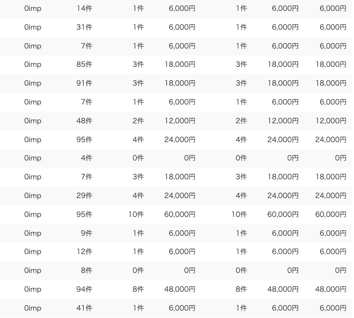The image size is (354, 318).
Task: Click the 94件 cell
Action: [x=84, y=289]
